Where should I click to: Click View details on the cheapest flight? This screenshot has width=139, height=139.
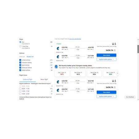pyautogui.click(x=107, y=55)
